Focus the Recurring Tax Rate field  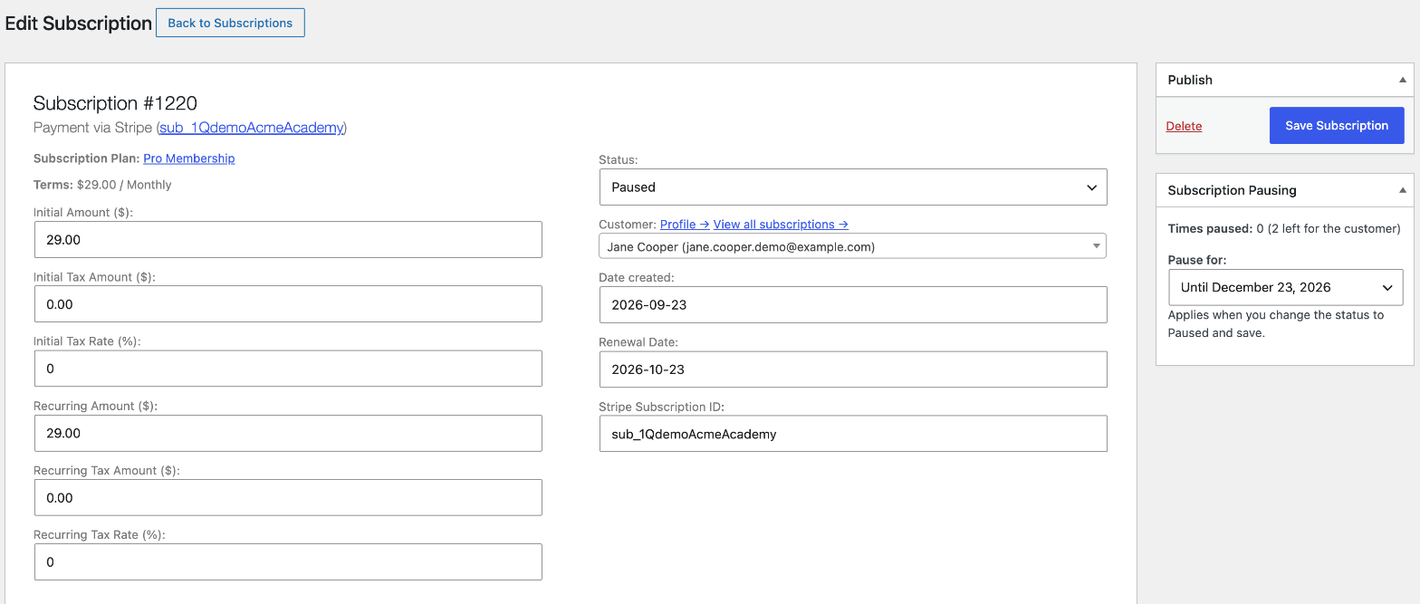point(288,561)
